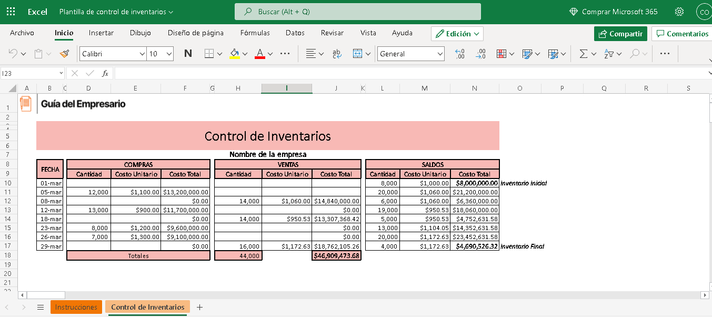The image size is (712, 317).
Task: Open the Edición mode dropdown
Action: [457, 33]
